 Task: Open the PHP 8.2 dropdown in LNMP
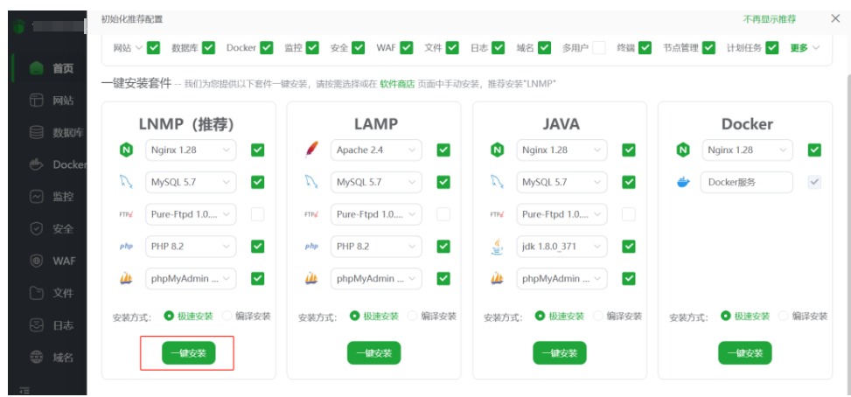(191, 247)
